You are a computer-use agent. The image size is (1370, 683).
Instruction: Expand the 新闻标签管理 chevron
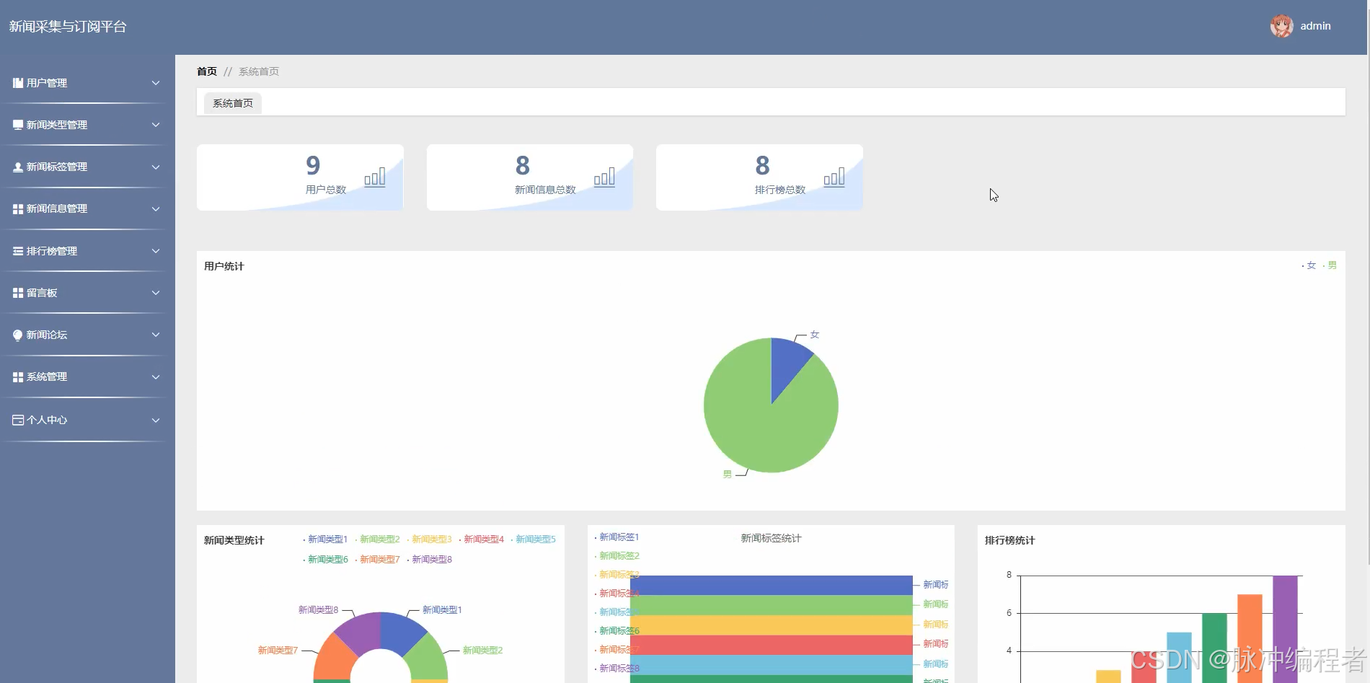coord(156,167)
